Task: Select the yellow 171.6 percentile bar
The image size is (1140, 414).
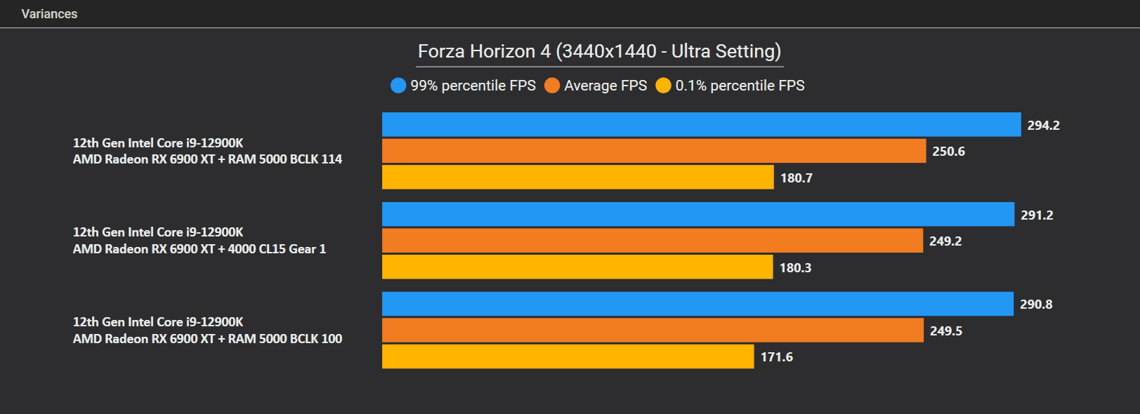Action: point(568,356)
